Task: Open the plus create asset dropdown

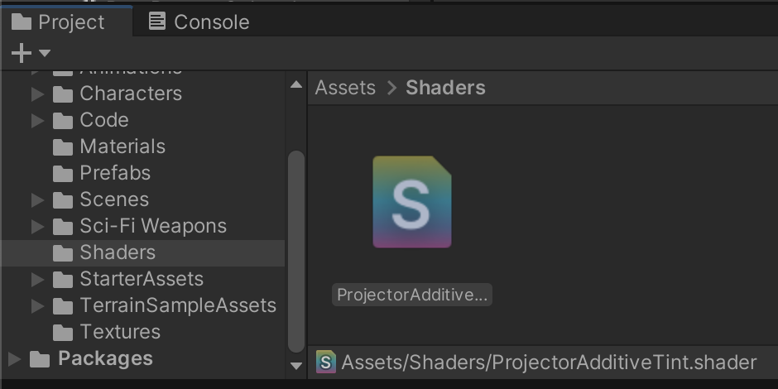Action: pyautogui.click(x=30, y=54)
